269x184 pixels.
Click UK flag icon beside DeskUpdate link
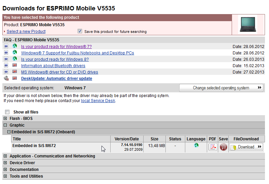(x=15, y=78)
